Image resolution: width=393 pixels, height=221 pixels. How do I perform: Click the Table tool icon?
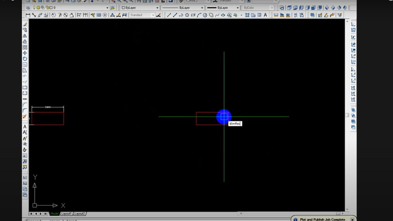259,15
